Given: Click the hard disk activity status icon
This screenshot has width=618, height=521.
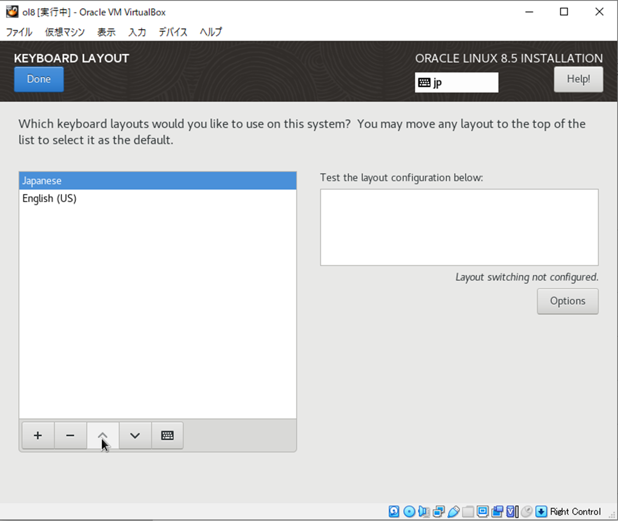Looking at the screenshot, I should pyautogui.click(x=394, y=512).
